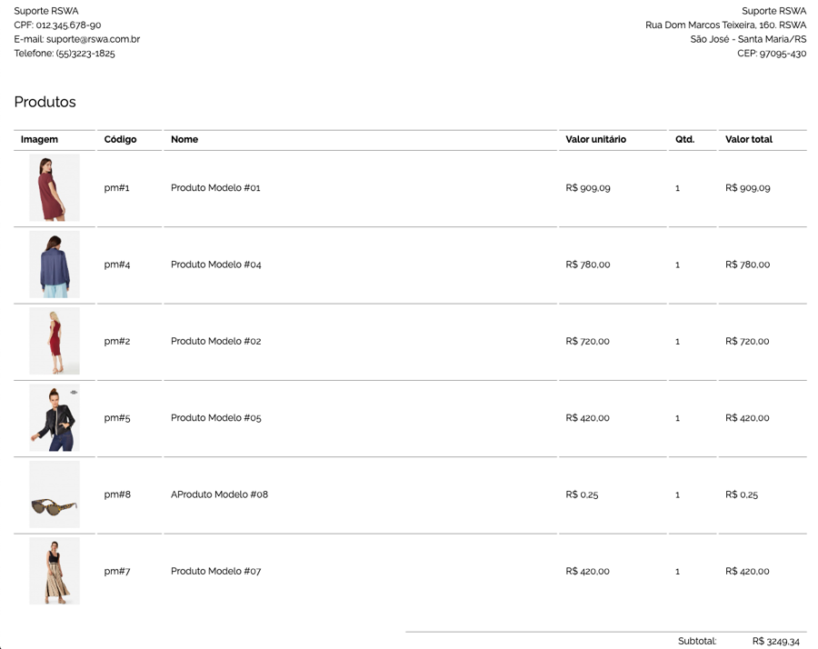Viewport: 818px width, 649px height.
Task: Click the Código column header
Action: (x=121, y=140)
